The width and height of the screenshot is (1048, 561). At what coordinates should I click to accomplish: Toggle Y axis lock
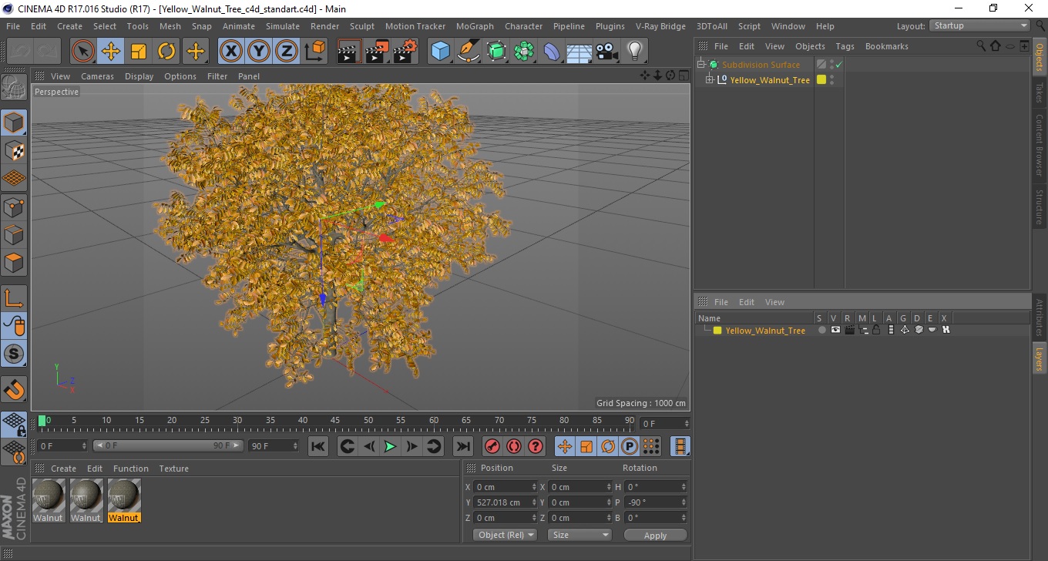(259, 52)
